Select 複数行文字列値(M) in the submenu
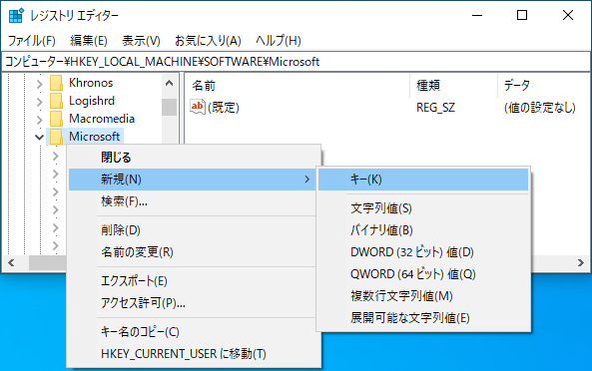The image size is (592, 371). (x=423, y=296)
